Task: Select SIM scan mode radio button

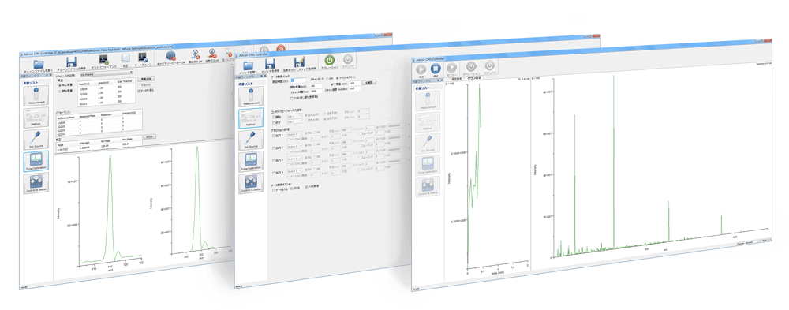Action: click(x=327, y=79)
